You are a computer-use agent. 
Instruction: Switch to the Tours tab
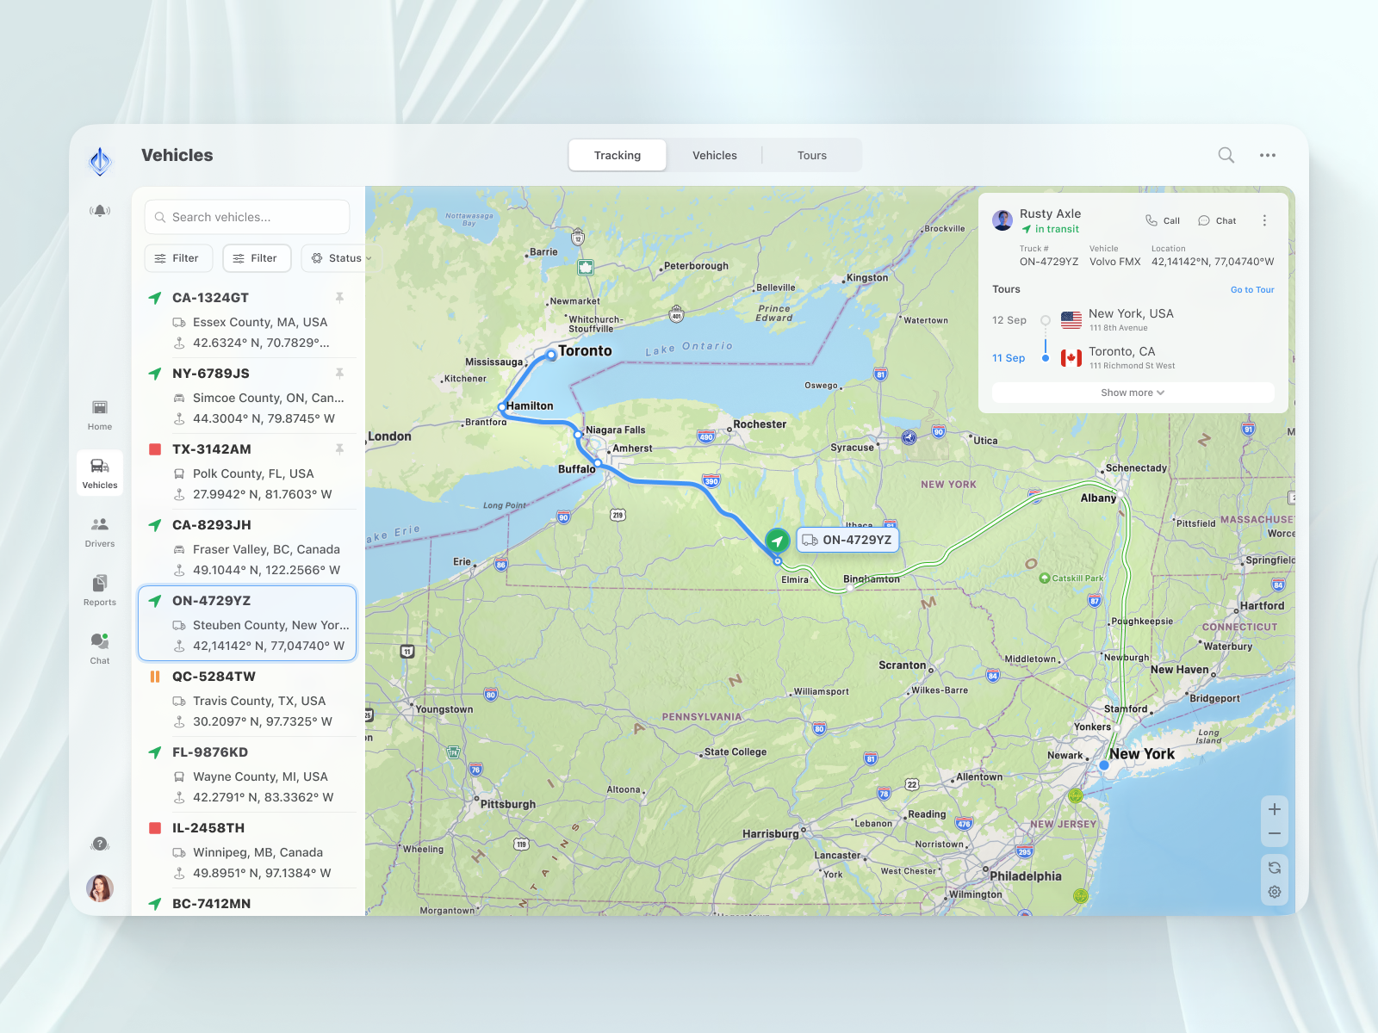pyautogui.click(x=810, y=155)
